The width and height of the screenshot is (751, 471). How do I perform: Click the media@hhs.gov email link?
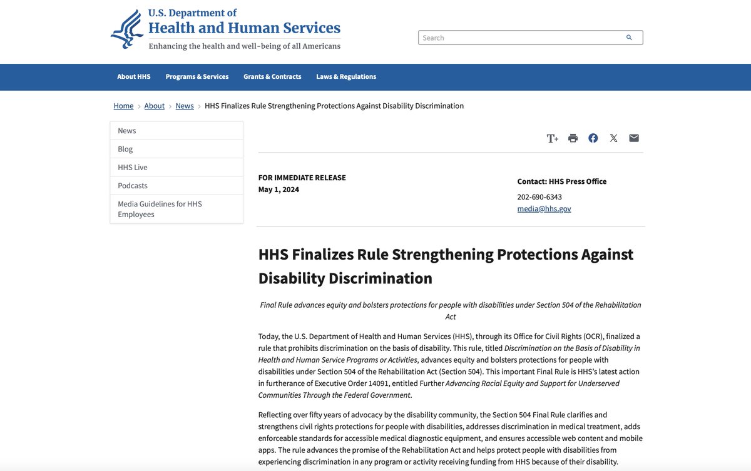(544, 209)
